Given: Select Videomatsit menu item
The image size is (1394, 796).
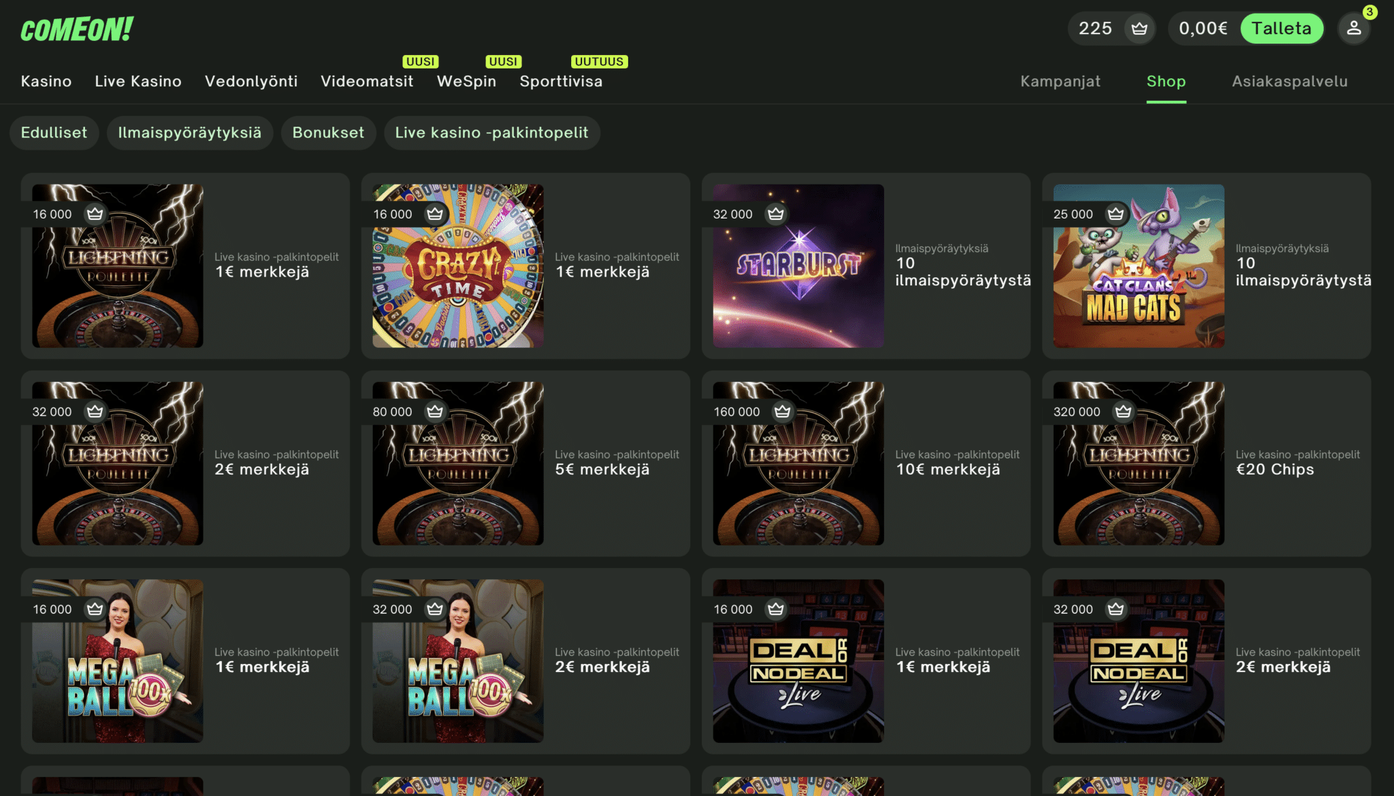Looking at the screenshot, I should (x=367, y=81).
